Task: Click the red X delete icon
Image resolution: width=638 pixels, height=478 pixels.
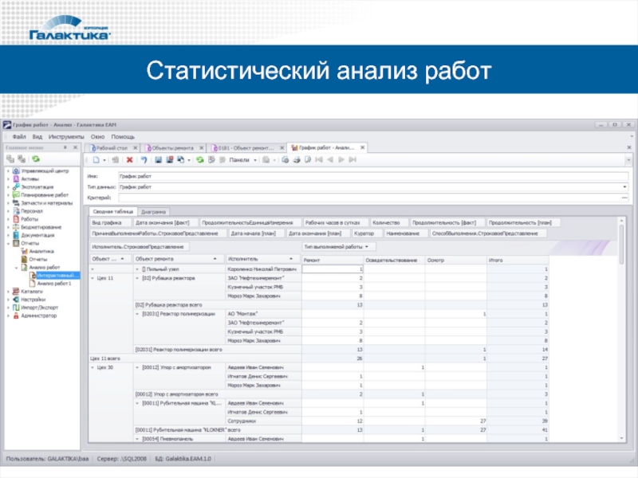Action: (129, 160)
